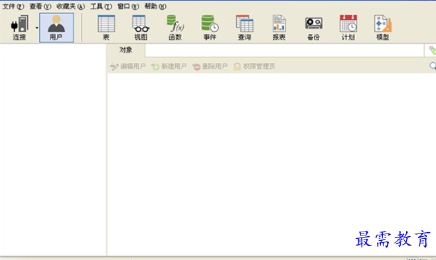Open the Connection dropdown arrow

coord(36,28)
